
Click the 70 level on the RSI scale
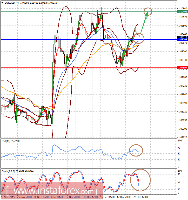click(x=179, y=148)
